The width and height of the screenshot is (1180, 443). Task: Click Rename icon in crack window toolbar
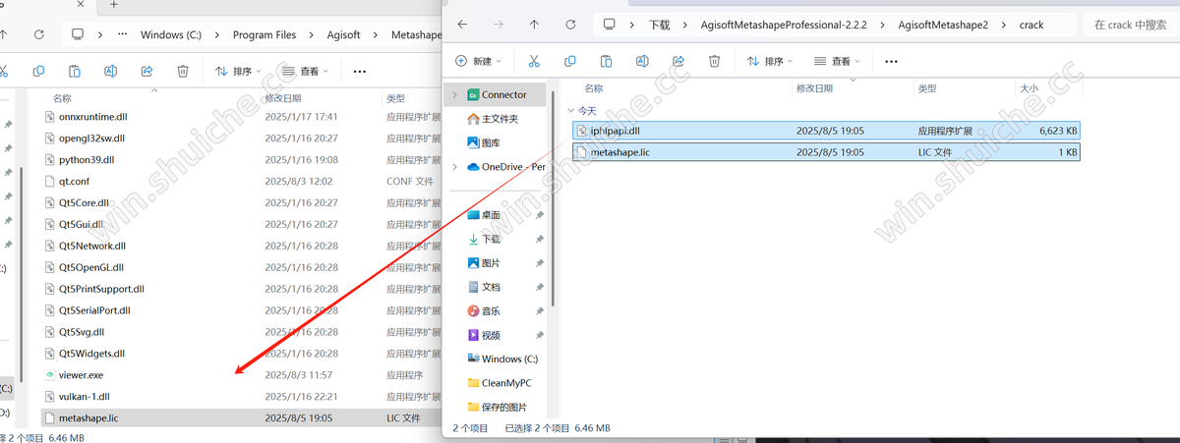(x=642, y=61)
